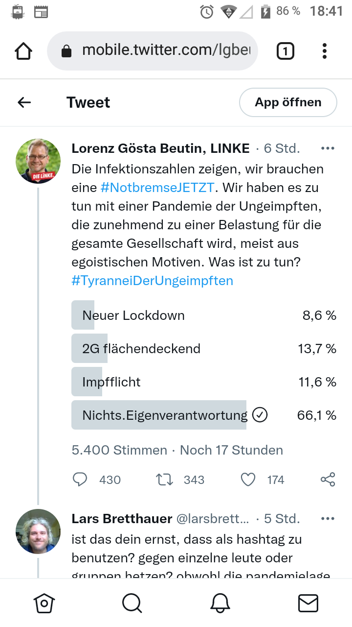352x627 pixels.
Task: Tap the browser home icon
Action: point(23,51)
